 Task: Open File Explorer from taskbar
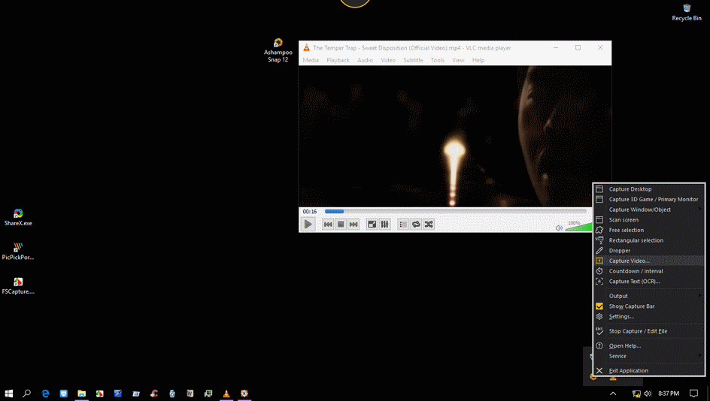coord(81,393)
